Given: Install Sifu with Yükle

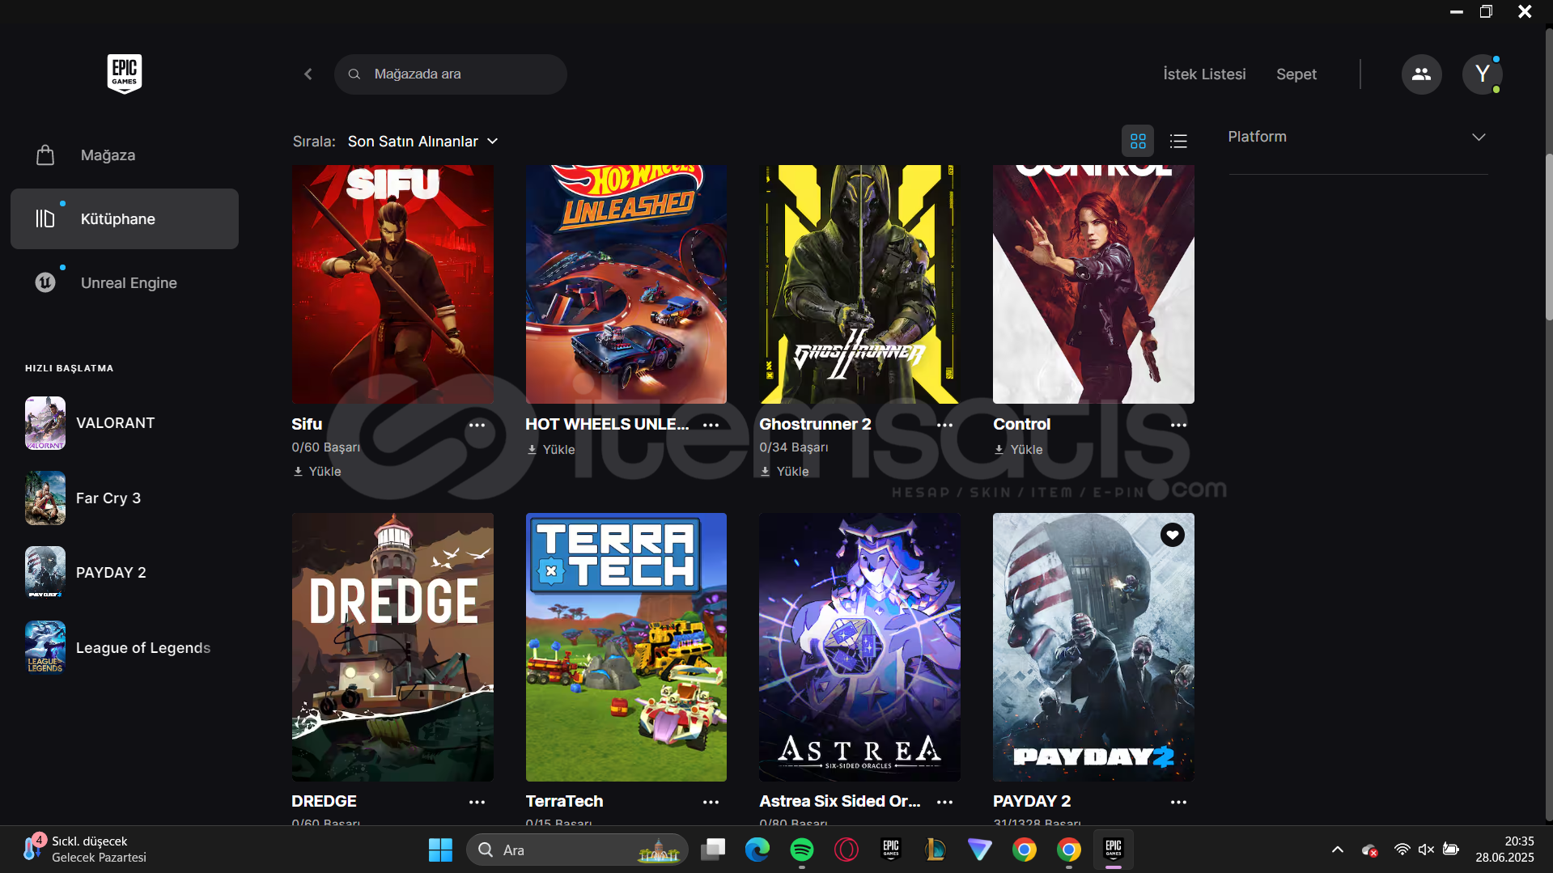Looking at the screenshot, I should pos(317,472).
